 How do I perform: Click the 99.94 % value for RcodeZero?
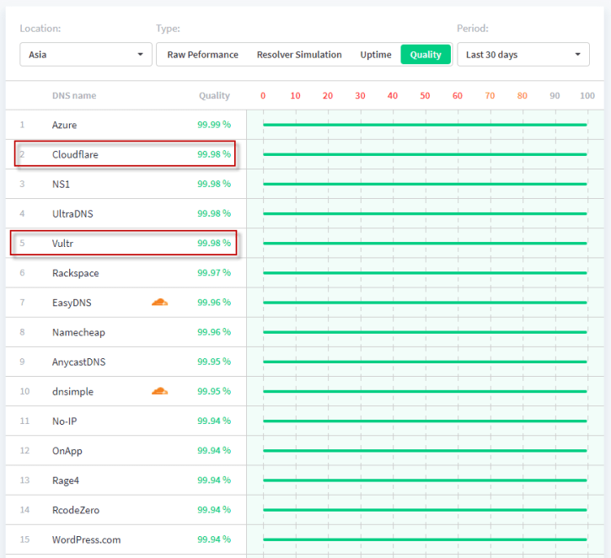(214, 510)
